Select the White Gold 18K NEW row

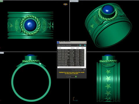[71, 55]
